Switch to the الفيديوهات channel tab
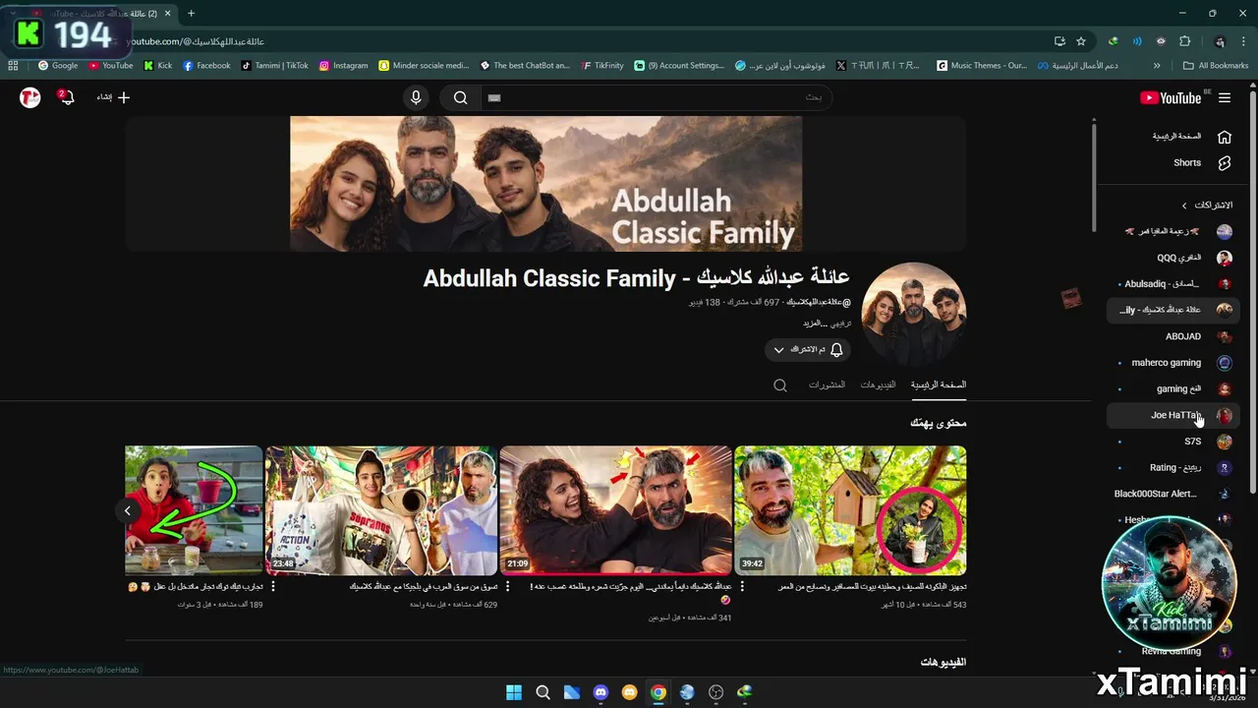Screen dimensions: 1258x708 (878, 384)
